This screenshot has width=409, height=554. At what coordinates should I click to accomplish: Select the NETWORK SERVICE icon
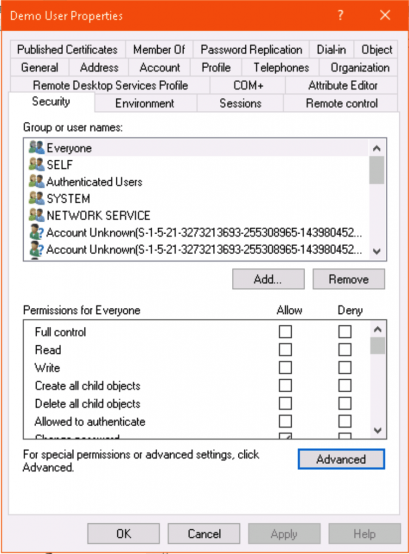tap(37, 215)
